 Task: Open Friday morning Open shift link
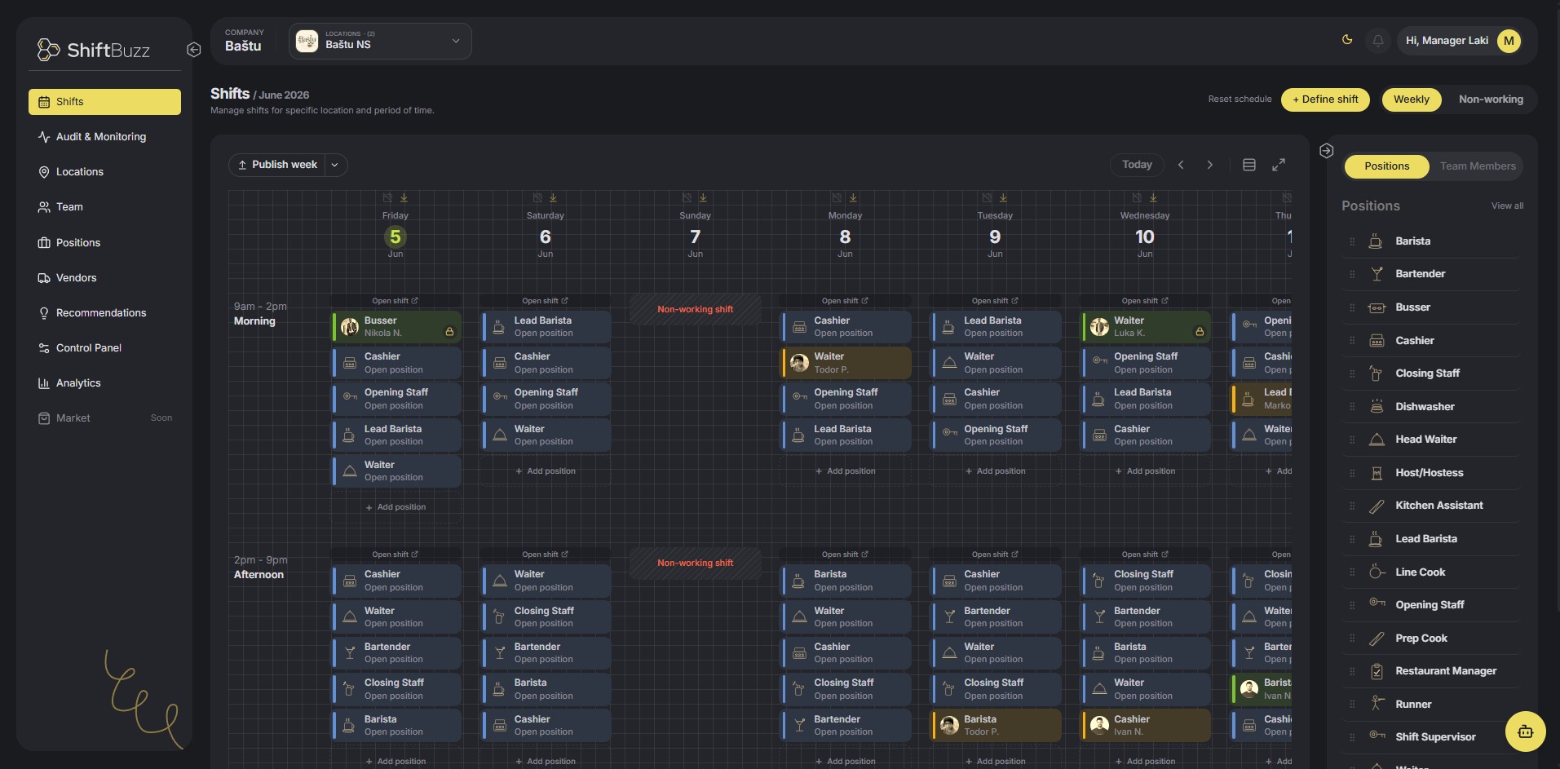396,301
